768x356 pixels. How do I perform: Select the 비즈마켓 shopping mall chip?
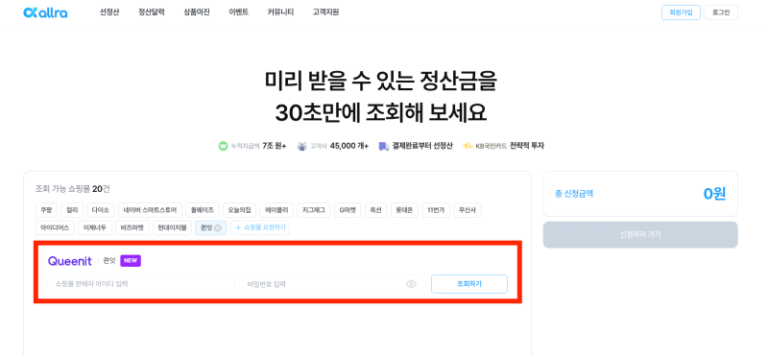click(x=132, y=227)
